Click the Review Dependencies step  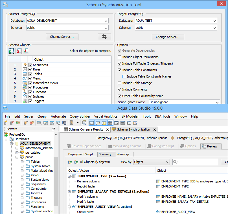tap(84, 146)
